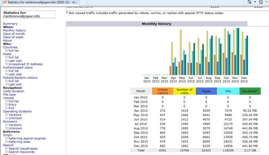Click the orange Unique visitors header swatch

[x=162, y=91]
